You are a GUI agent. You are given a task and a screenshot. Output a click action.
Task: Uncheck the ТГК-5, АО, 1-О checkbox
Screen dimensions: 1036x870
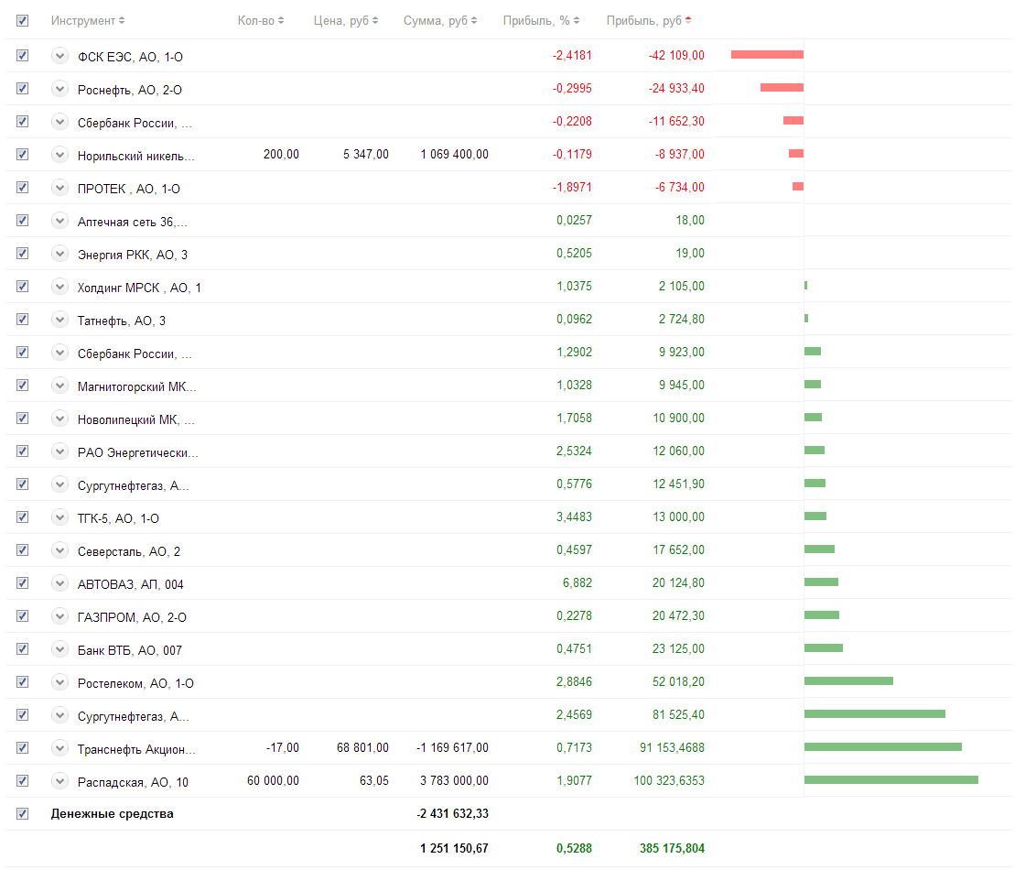click(23, 517)
